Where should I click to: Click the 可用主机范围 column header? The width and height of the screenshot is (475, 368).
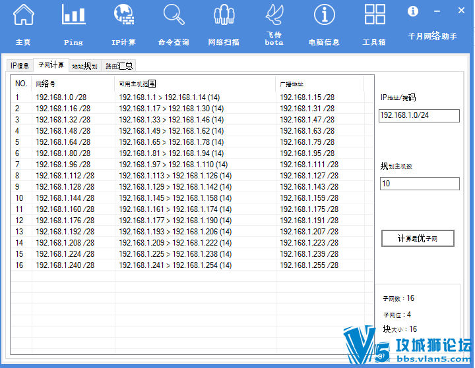point(195,84)
